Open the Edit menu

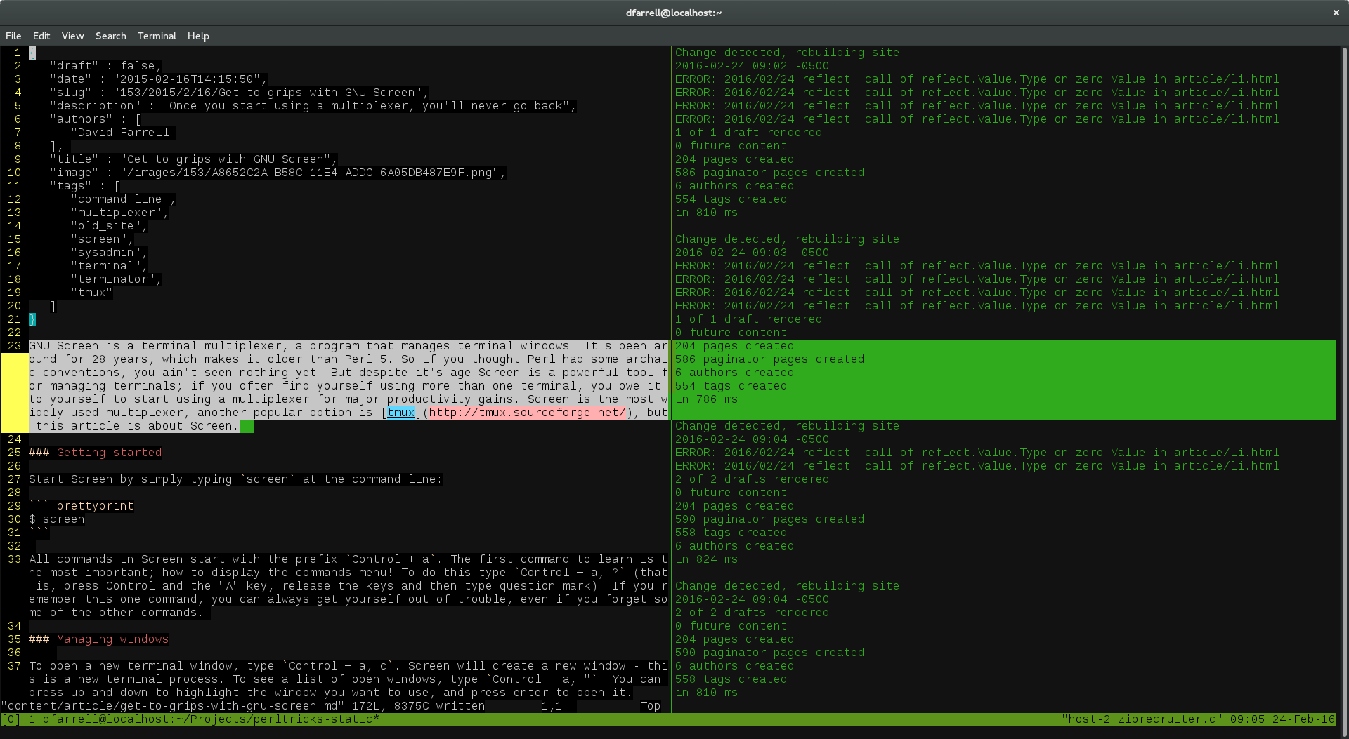point(41,36)
